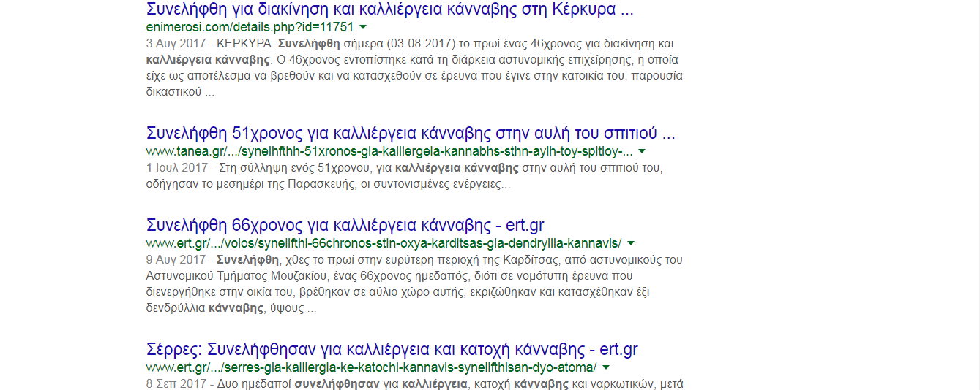Screen dimensions: 980x390
Task: Click the '3 Αυγ 2017' snippet date
Action: tap(176, 43)
